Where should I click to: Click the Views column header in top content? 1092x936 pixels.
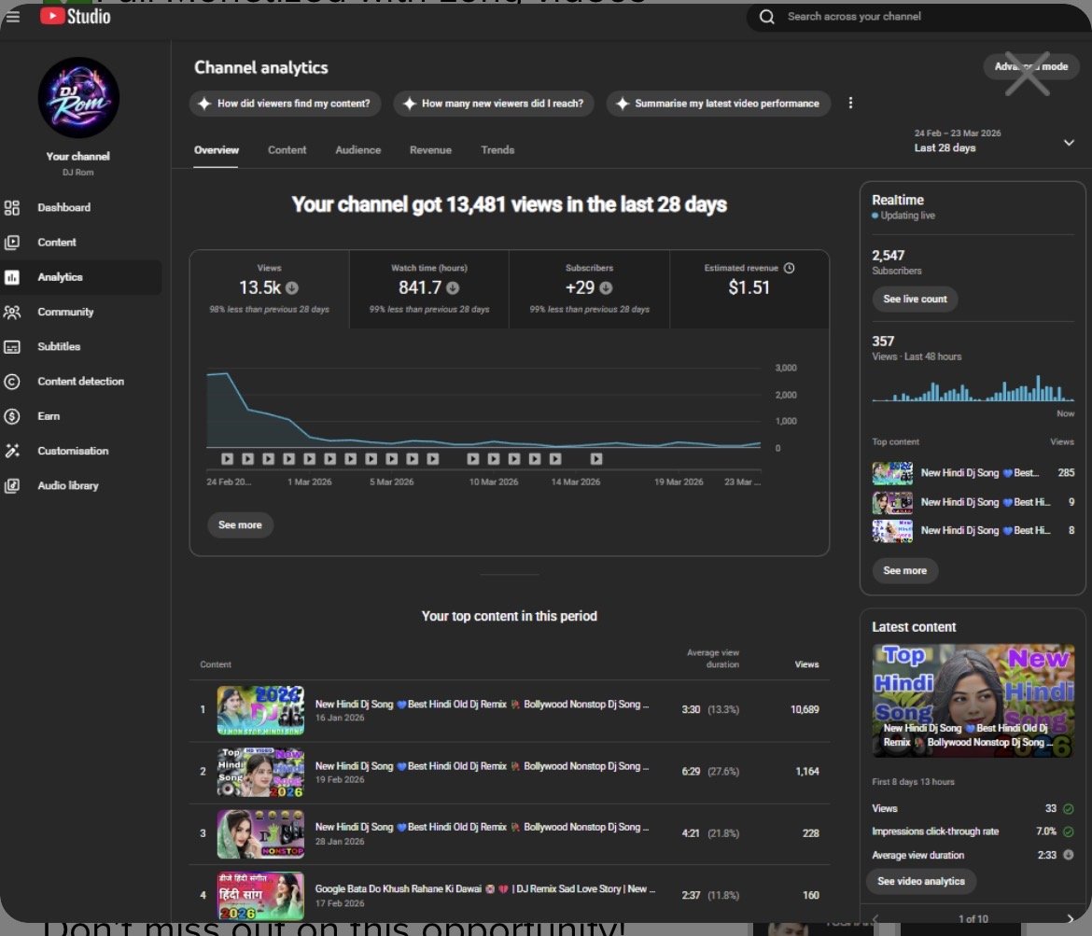(x=807, y=664)
